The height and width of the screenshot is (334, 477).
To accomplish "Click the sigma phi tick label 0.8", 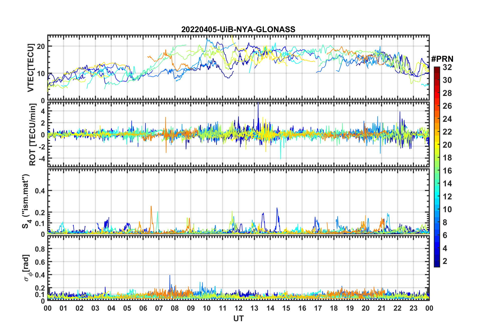I will 40,249.
